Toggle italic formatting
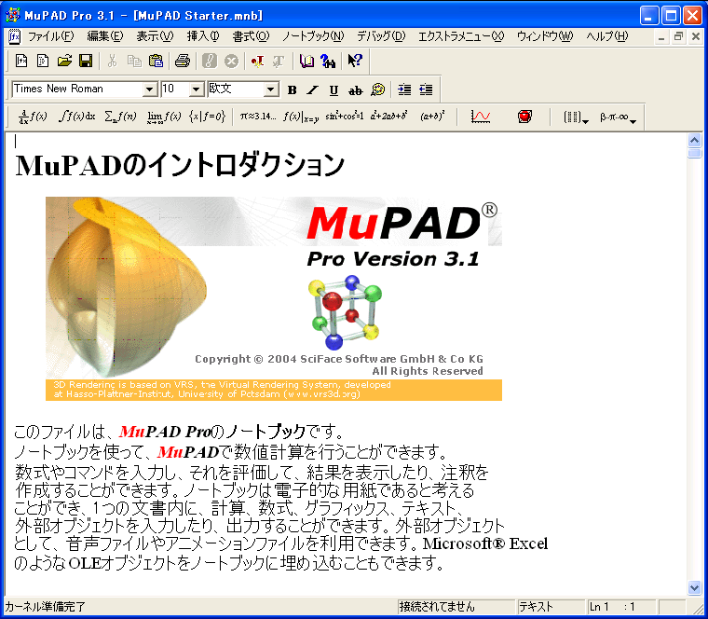Image resolution: width=708 pixels, height=619 pixels. point(312,89)
